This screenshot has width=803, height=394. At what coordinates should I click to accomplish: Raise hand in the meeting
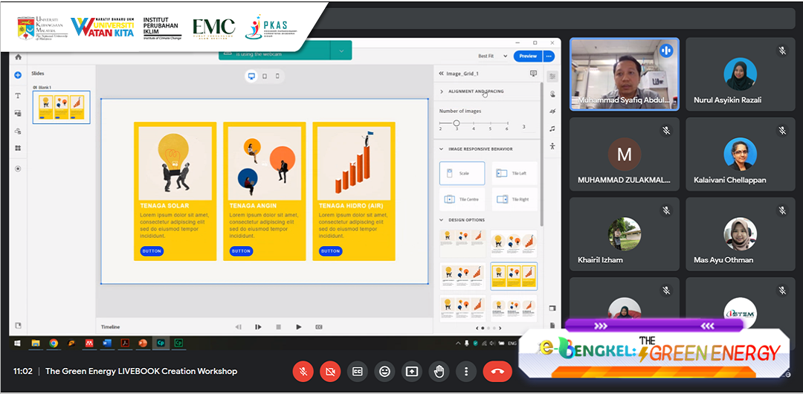pos(439,371)
